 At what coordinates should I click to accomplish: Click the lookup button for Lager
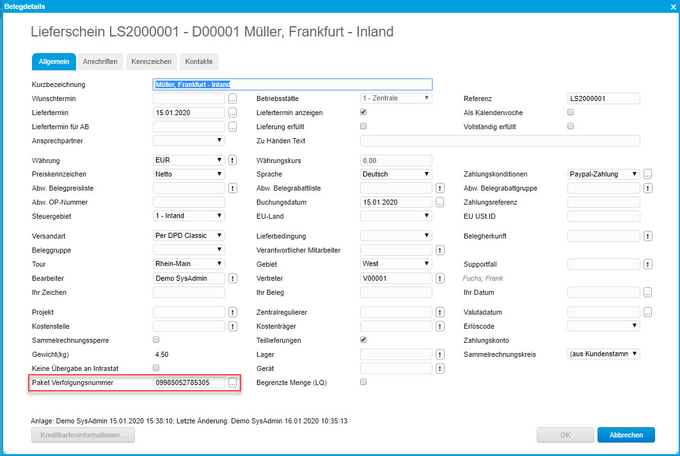point(439,354)
